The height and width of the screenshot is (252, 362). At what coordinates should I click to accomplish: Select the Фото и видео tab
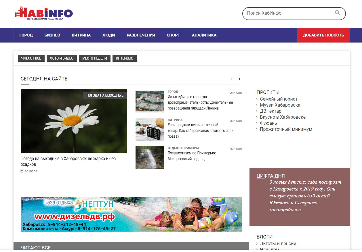click(x=62, y=58)
